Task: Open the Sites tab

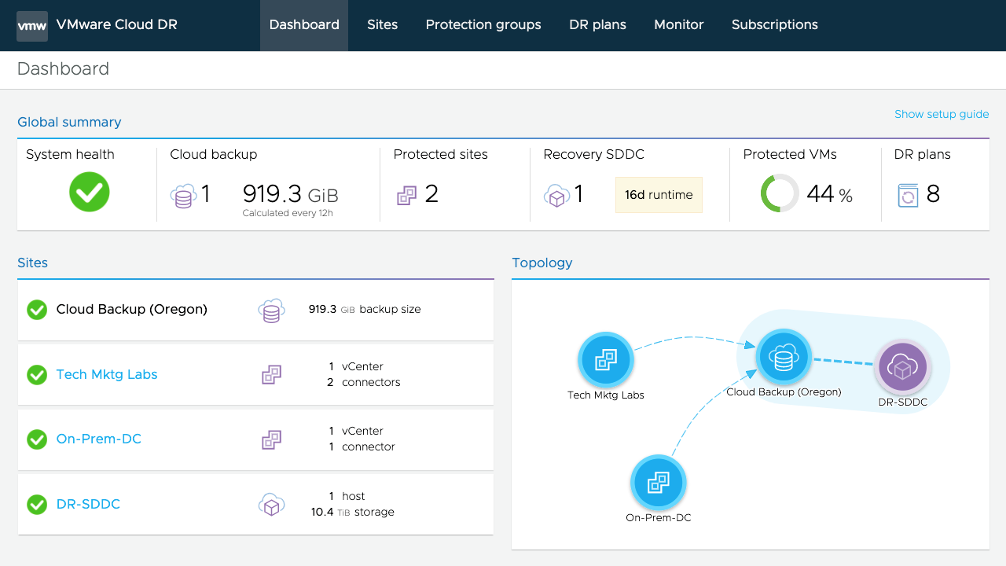Action: (383, 25)
